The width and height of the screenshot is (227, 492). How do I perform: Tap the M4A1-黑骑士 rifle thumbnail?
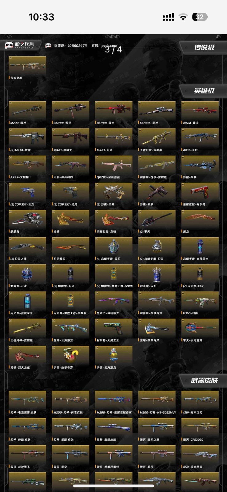[x=70, y=138]
